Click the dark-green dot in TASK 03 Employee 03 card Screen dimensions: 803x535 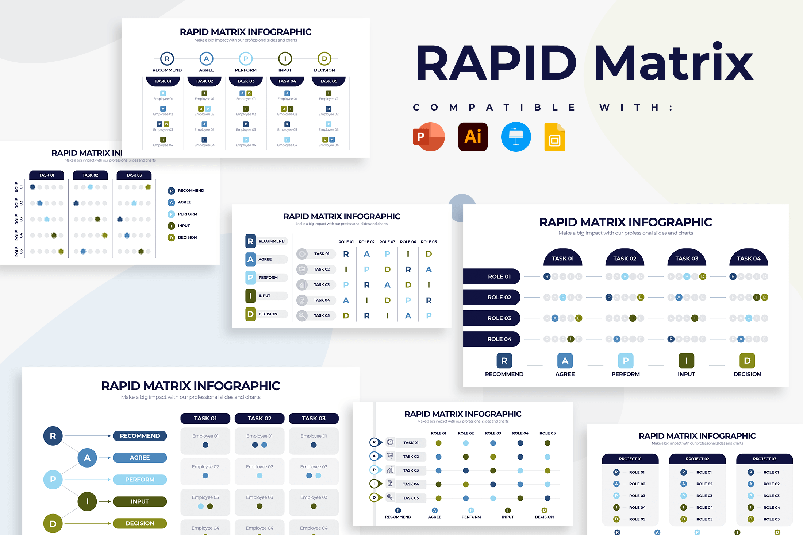click(314, 506)
